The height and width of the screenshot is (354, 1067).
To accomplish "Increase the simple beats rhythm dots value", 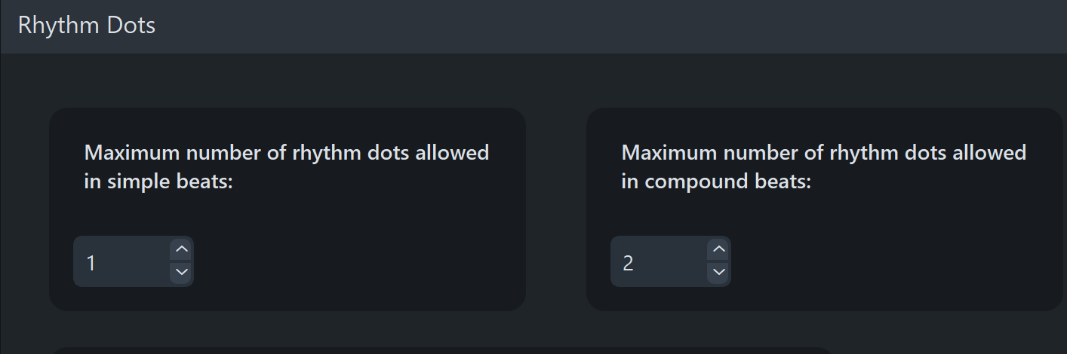I will (181, 249).
